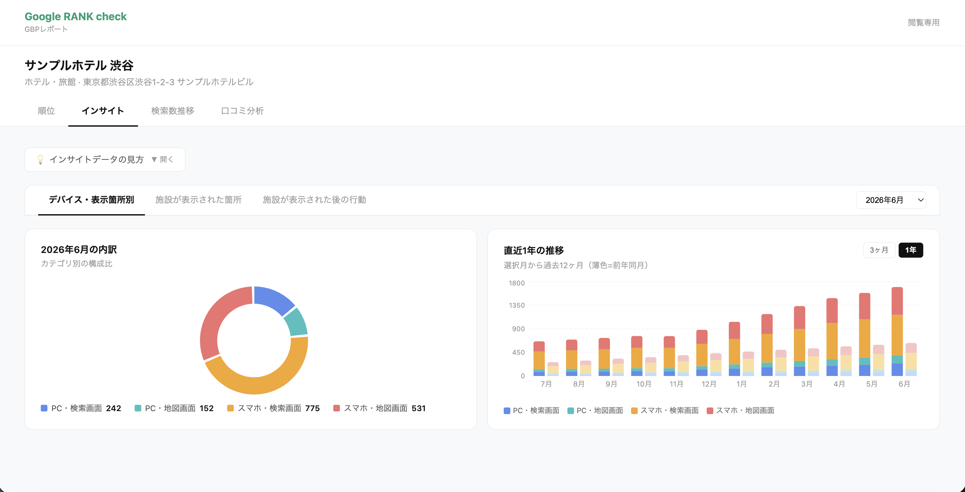
Task: Switch to 施設が表示された箇所 sub-tab
Action: [198, 200]
